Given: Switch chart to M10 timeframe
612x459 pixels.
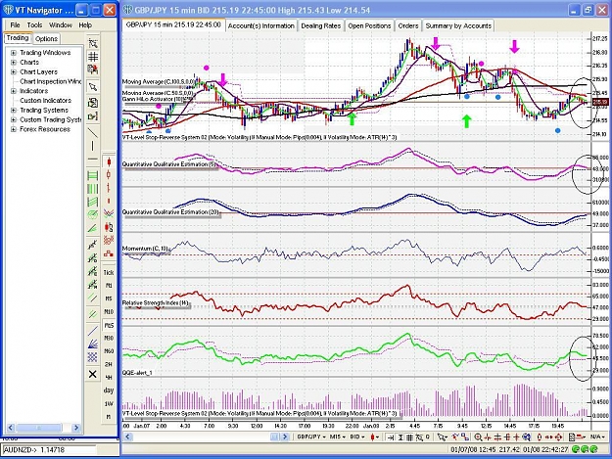Looking at the screenshot, I should (x=109, y=311).
